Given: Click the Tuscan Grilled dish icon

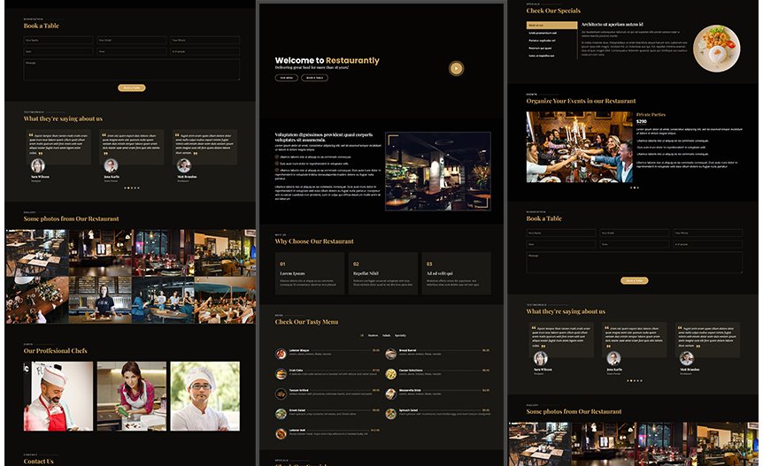Looking at the screenshot, I should 281,393.
